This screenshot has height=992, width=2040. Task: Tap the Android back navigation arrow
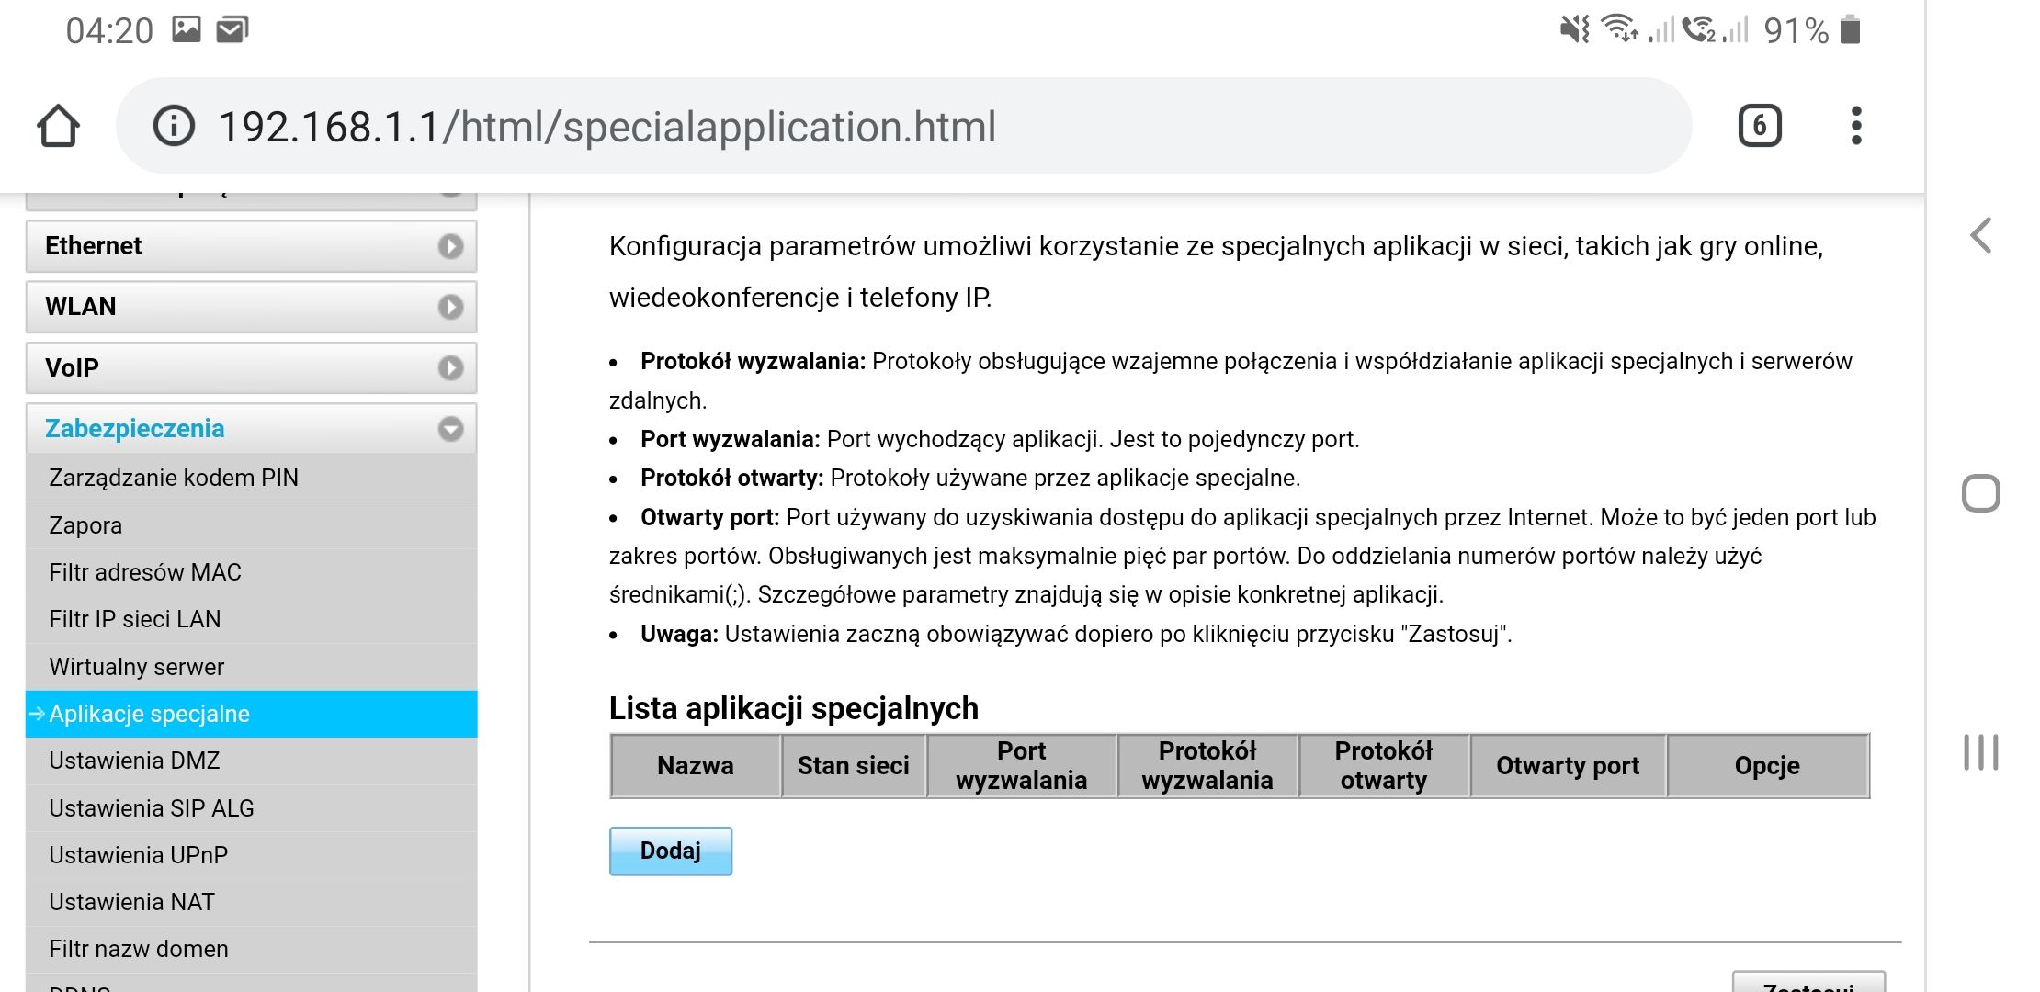coord(1981,236)
